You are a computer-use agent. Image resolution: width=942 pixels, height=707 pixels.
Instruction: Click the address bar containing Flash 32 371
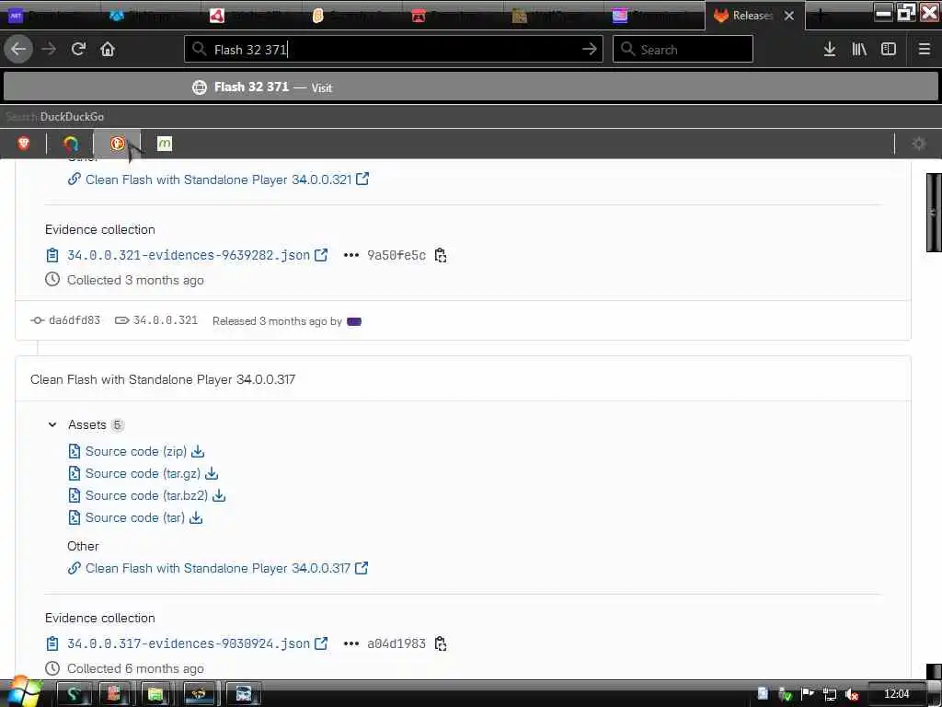click(394, 50)
